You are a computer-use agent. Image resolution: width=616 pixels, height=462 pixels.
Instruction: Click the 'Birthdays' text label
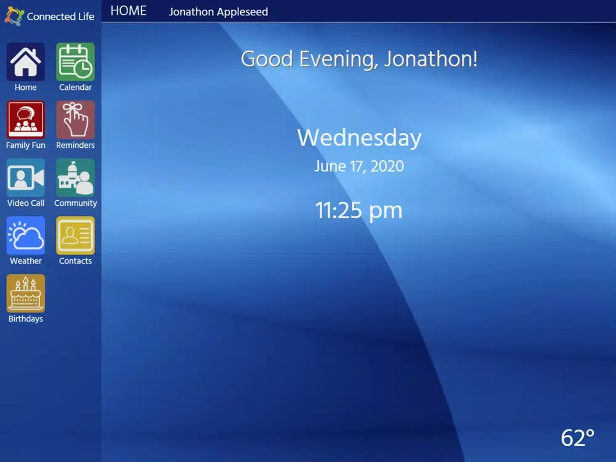(x=26, y=319)
